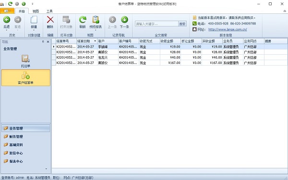288x180 pixels.
Task: Expand the 后退 history dropdown arrow
Action: (x=7, y=30)
